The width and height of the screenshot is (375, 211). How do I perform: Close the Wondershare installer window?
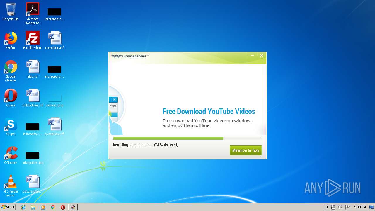tap(262, 55)
